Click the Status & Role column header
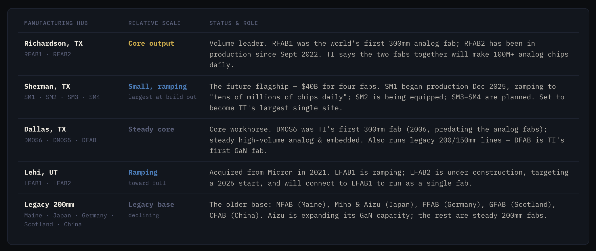Screen dimensions: 596x251 [234, 23]
